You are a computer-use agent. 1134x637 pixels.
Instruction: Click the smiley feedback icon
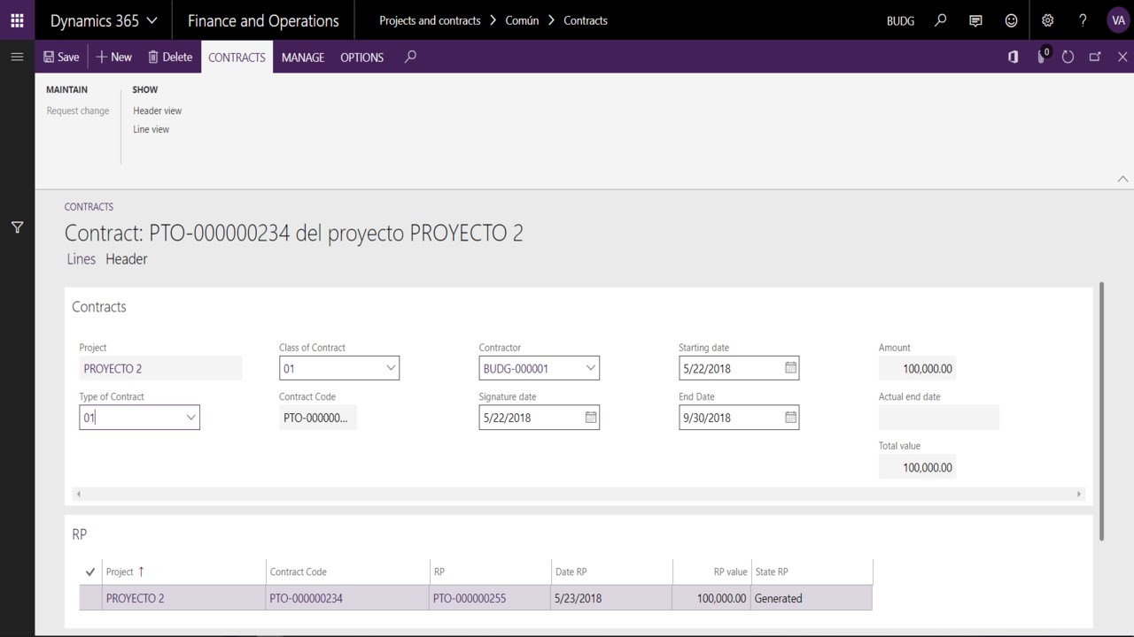[1011, 20]
